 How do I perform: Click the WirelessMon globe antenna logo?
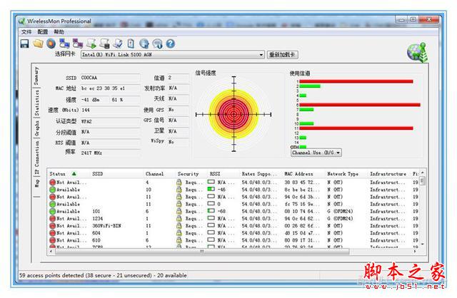[x=417, y=52]
